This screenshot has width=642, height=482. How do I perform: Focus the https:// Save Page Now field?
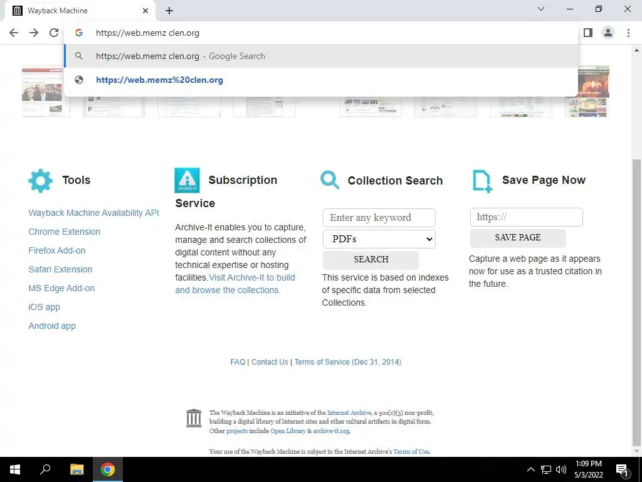(527, 217)
